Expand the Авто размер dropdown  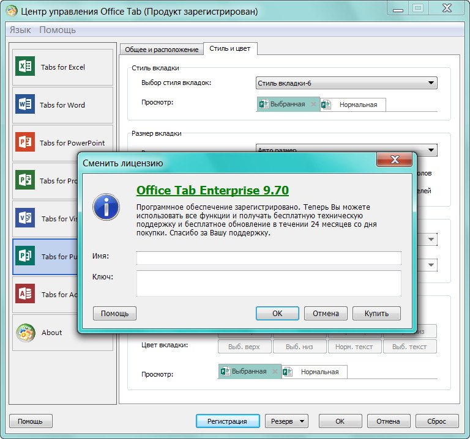tap(346, 149)
